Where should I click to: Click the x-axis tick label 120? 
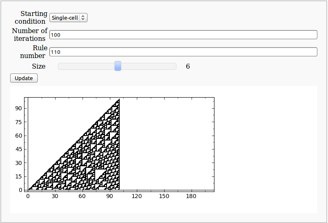coord(137,196)
